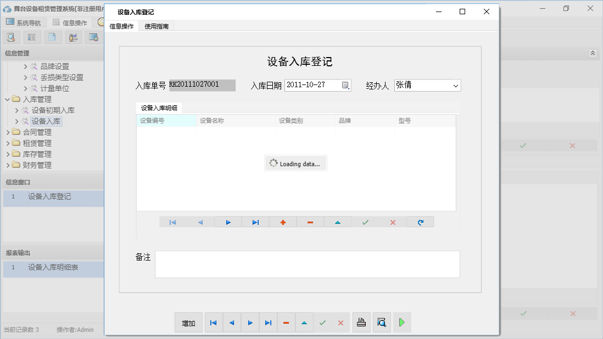Click the user management icon in the toolbar
603x339 pixels.
pyautogui.click(x=73, y=37)
